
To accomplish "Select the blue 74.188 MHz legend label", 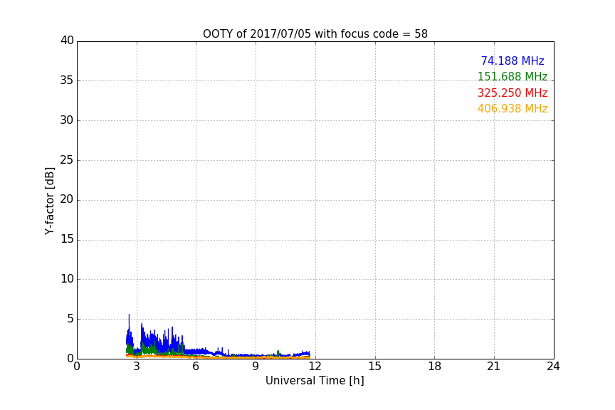I will [x=512, y=61].
